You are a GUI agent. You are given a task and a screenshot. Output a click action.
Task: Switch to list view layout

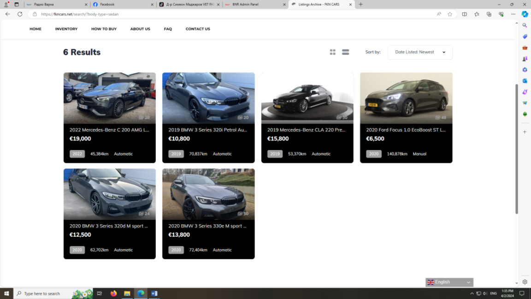click(345, 52)
